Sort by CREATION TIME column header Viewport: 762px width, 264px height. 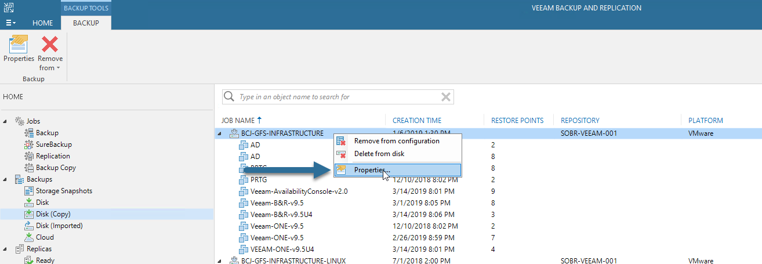click(417, 121)
